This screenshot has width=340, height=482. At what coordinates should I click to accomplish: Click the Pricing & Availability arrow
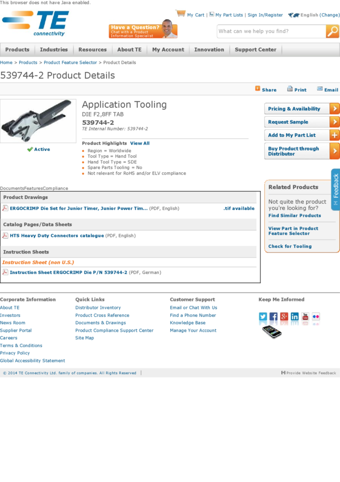tap(334, 108)
